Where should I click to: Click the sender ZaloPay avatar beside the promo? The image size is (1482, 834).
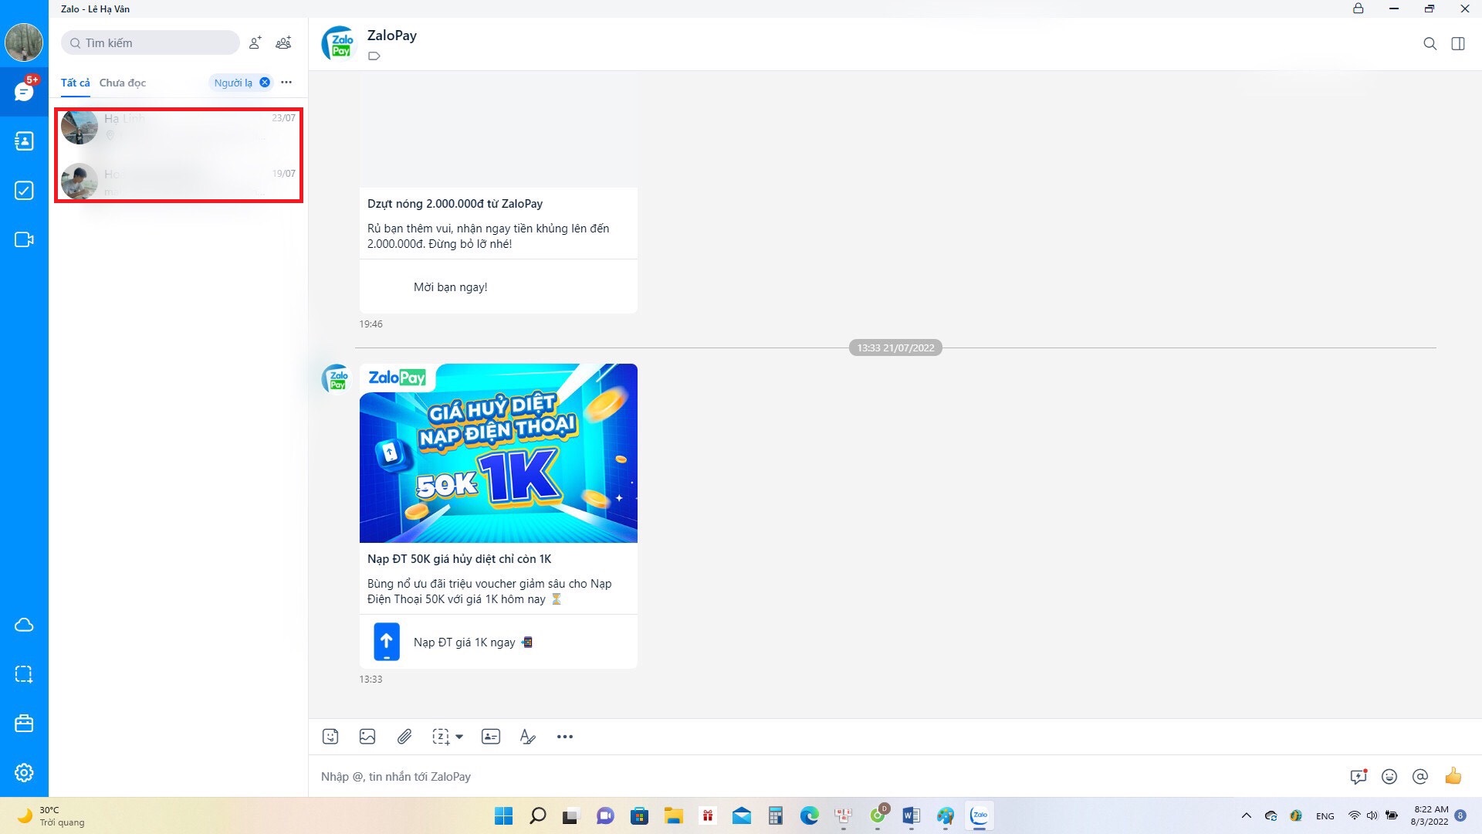point(336,378)
